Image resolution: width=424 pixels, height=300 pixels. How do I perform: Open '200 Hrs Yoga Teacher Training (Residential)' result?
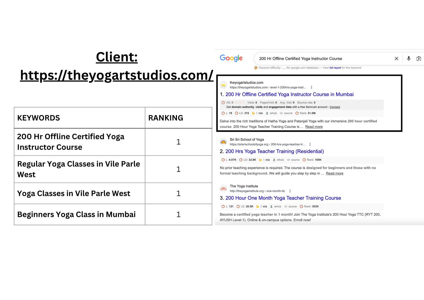pos(275,151)
